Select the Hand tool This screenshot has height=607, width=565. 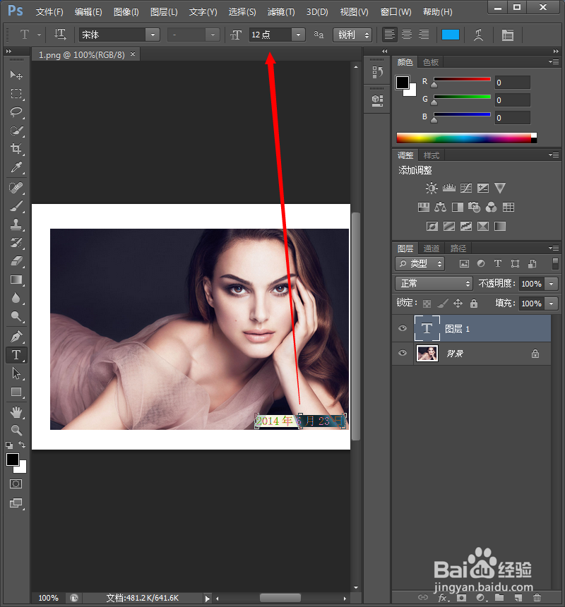click(x=16, y=412)
